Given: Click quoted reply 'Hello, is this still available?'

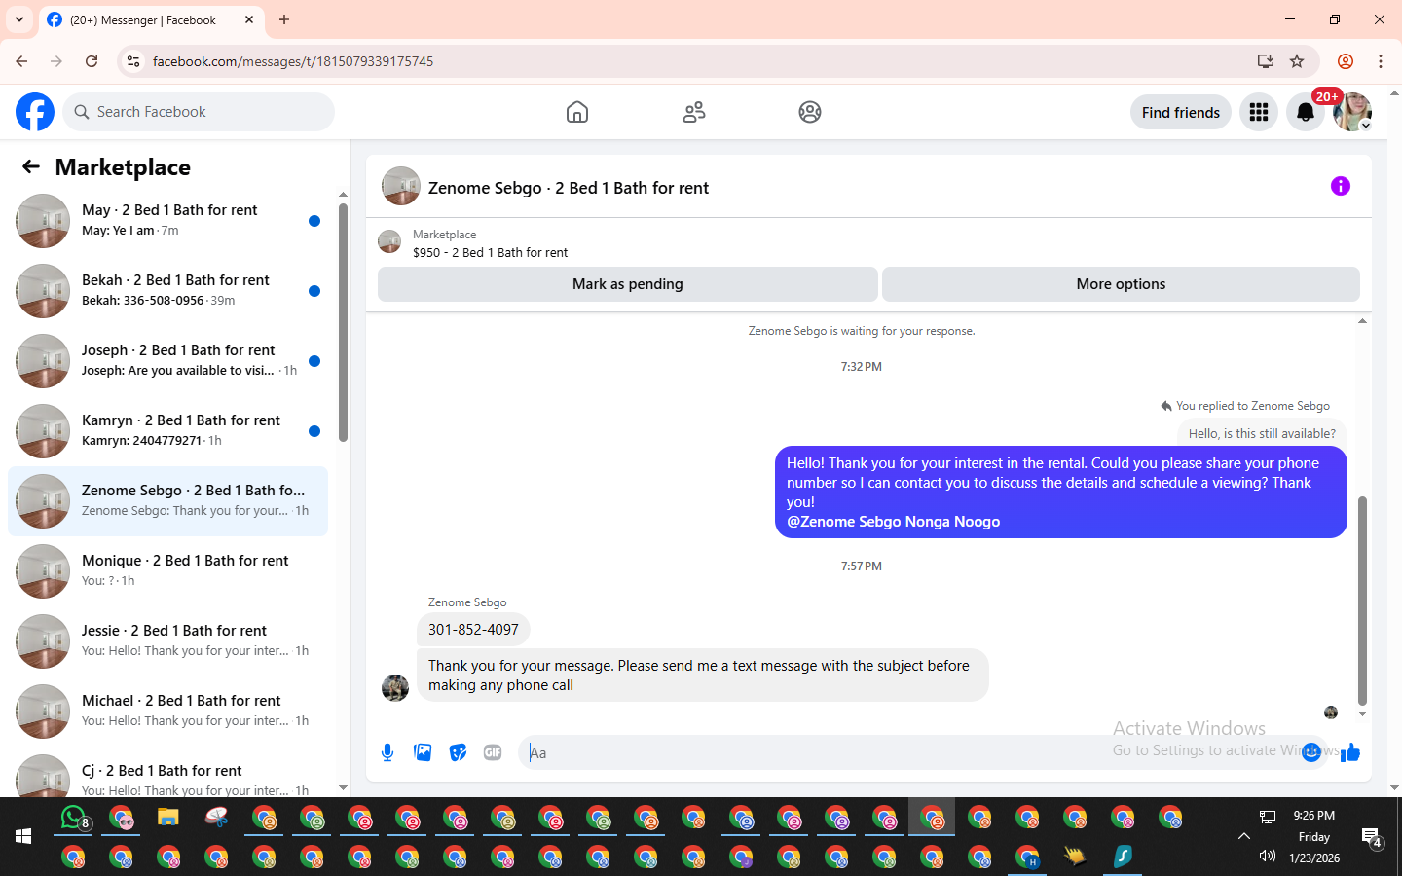Looking at the screenshot, I should coord(1262,434).
